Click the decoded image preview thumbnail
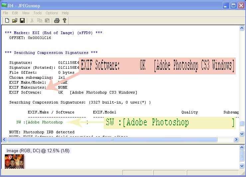The image size is (246, 177). click(x=14, y=161)
